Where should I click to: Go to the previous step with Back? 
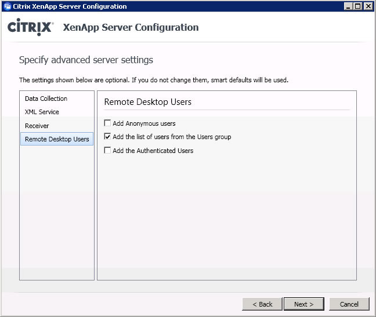[262, 304]
